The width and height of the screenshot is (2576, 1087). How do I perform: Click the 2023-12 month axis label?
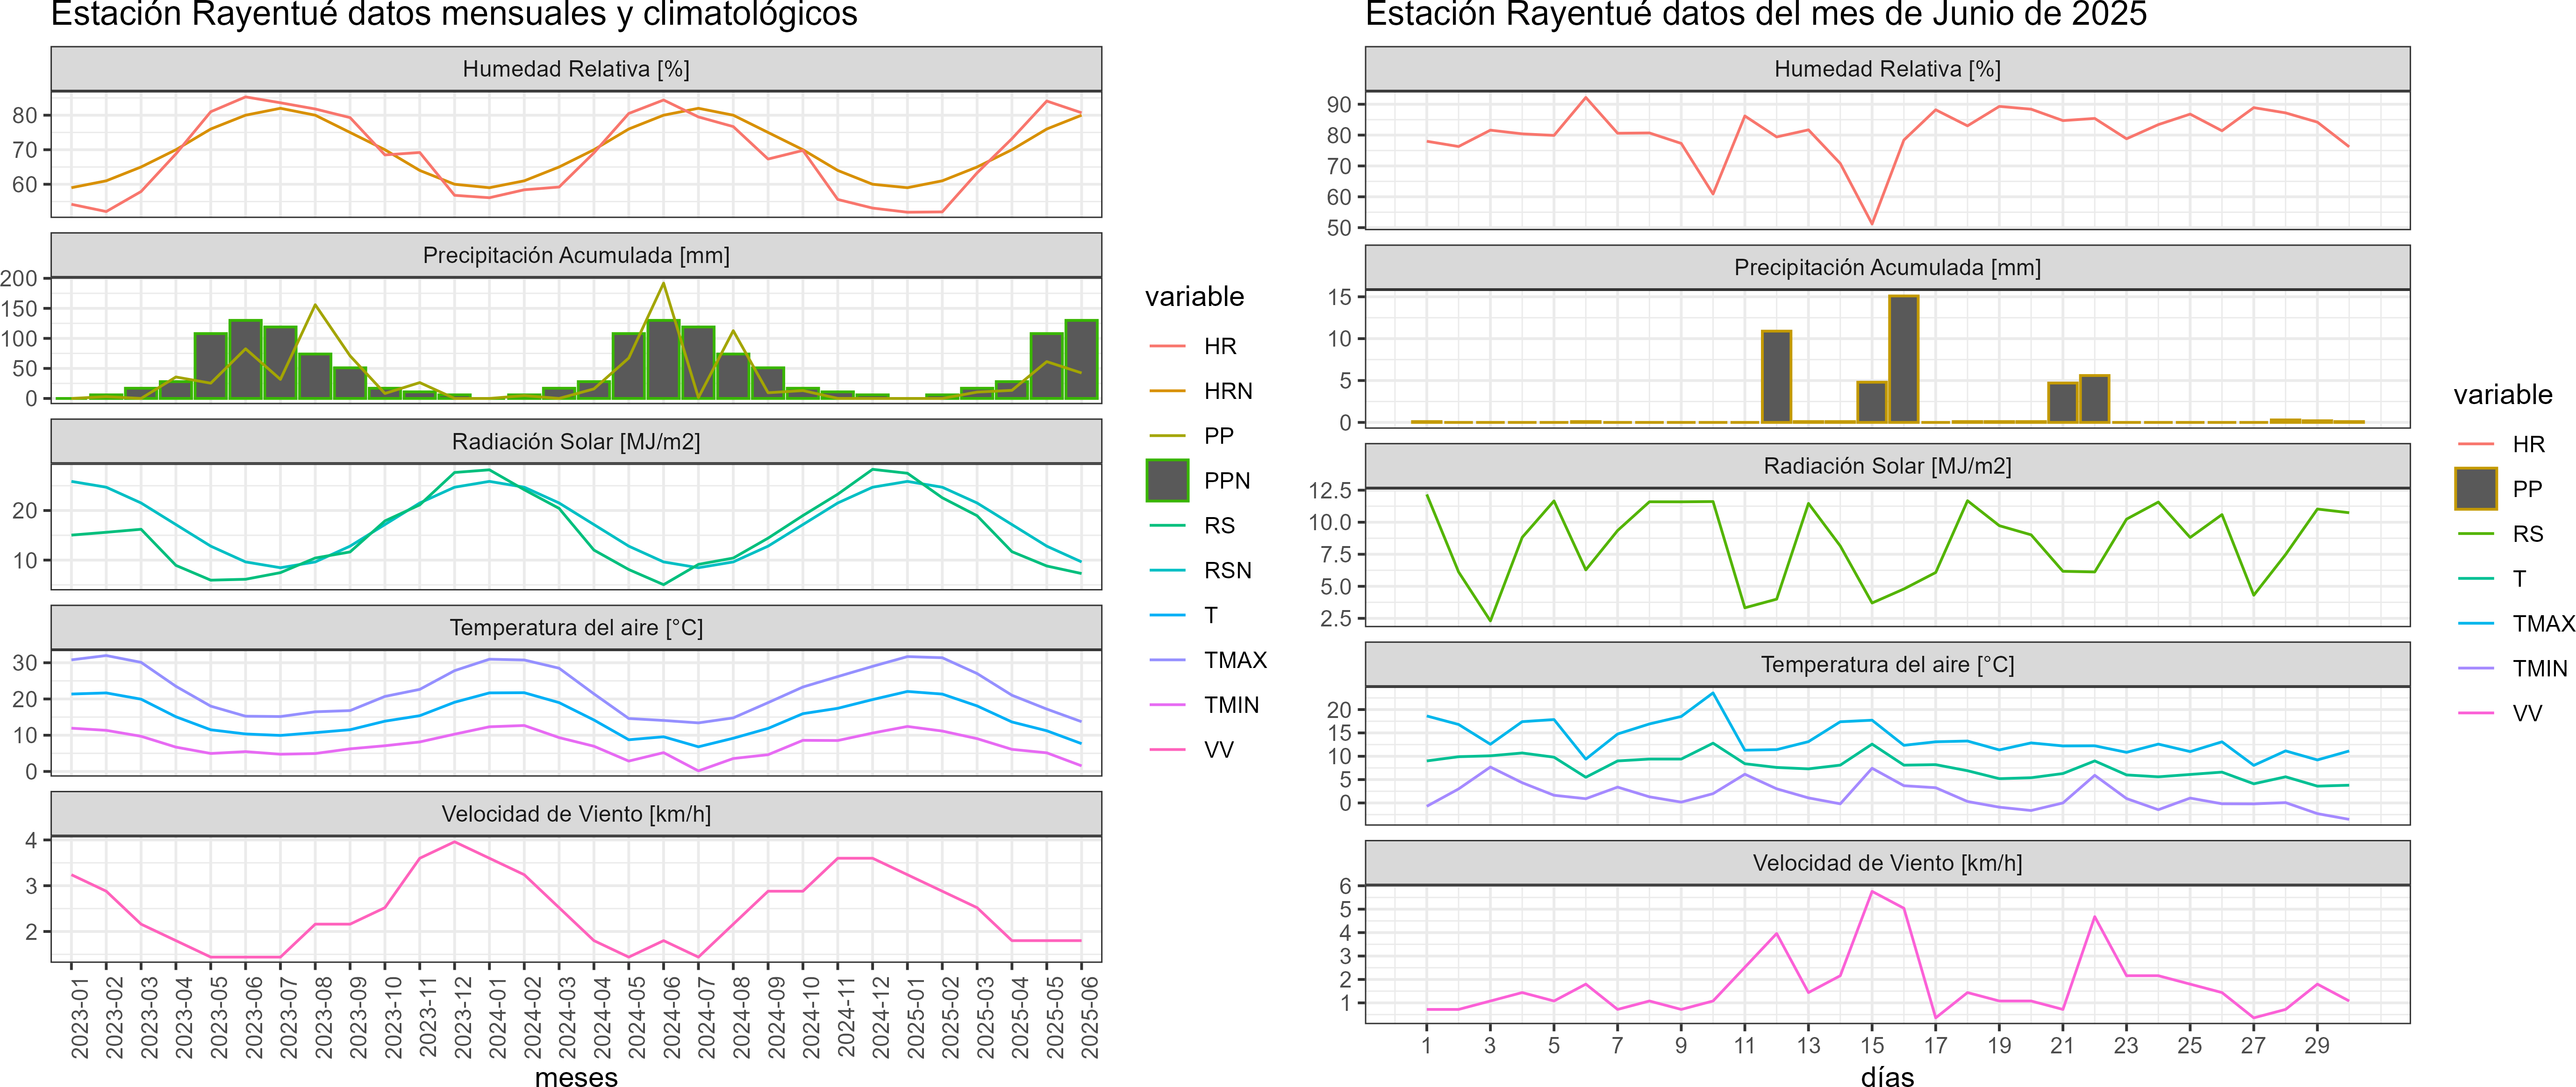(463, 1017)
